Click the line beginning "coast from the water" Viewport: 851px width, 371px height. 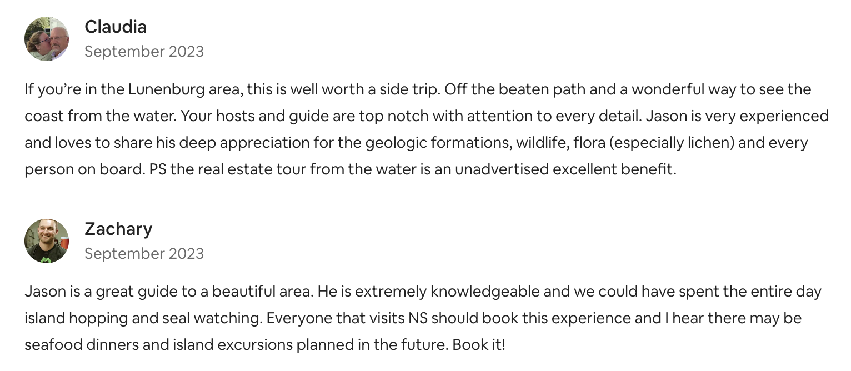(x=427, y=116)
